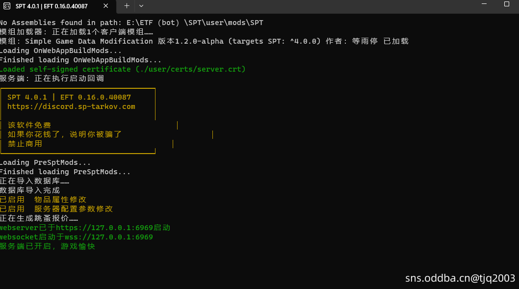Open the discord.sp-tarkov.com link
This screenshot has width=519, height=289.
(71, 106)
